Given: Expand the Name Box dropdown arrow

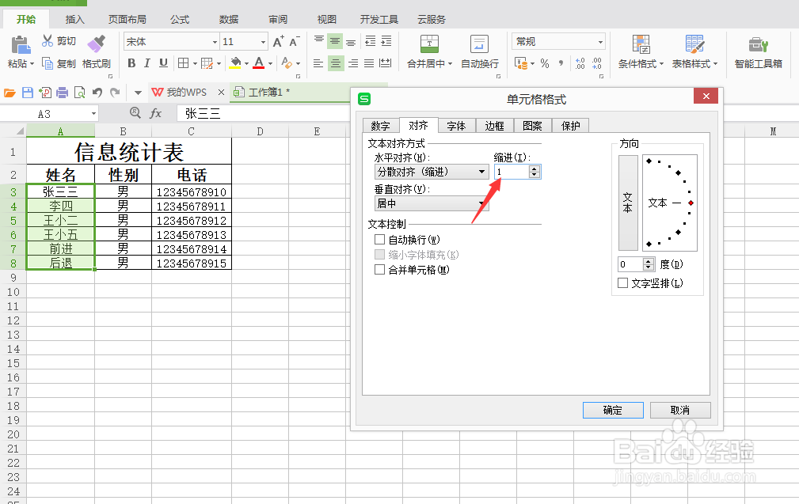Looking at the screenshot, I should [93, 113].
